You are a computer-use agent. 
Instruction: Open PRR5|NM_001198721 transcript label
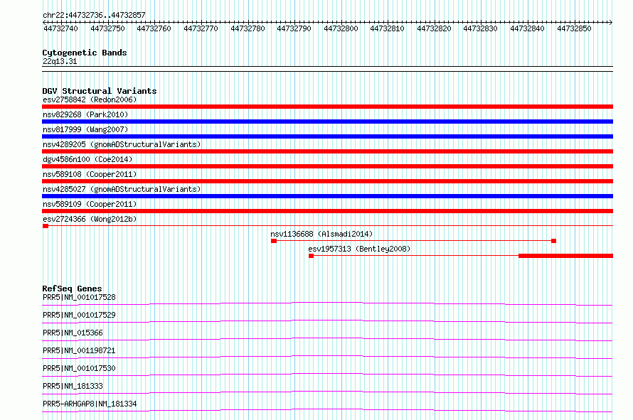pyautogui.click(x=79, y=350)
